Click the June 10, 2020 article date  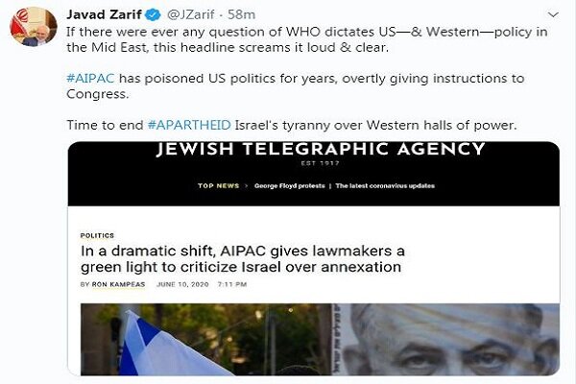(x=182, y=284)
